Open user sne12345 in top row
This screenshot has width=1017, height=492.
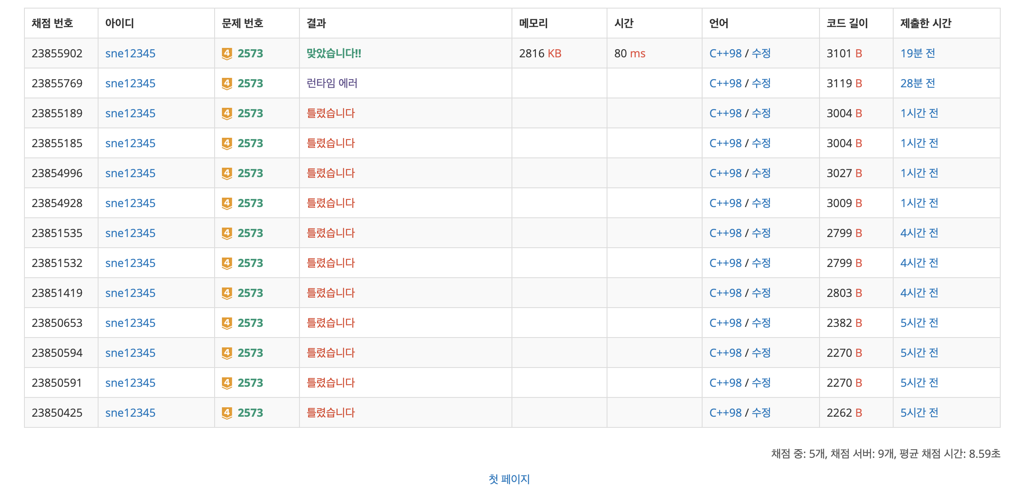pos(130,53)
